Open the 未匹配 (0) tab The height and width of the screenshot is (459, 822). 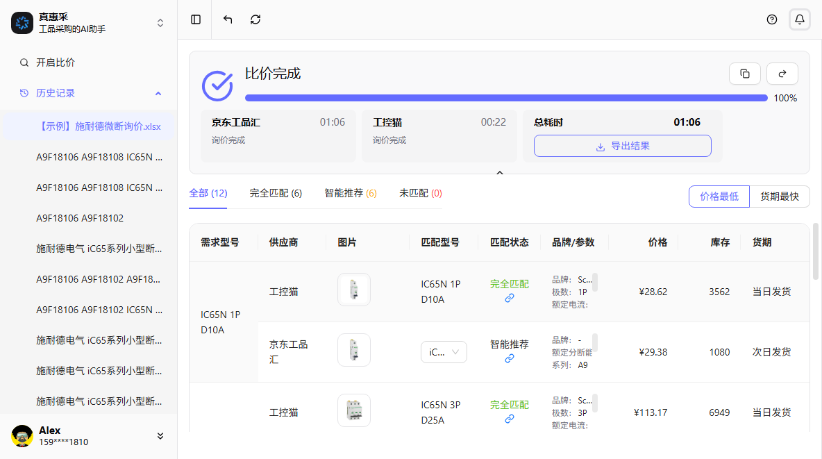(x=419, y=193)
